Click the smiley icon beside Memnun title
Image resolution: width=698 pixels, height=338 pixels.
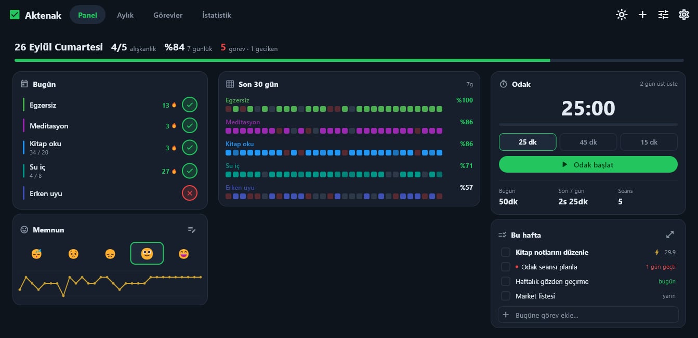click(24, 230)
